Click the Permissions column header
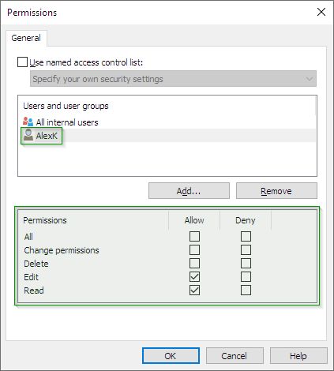The height and width of the screenshot is (371, 334). (x=93, y=220)
